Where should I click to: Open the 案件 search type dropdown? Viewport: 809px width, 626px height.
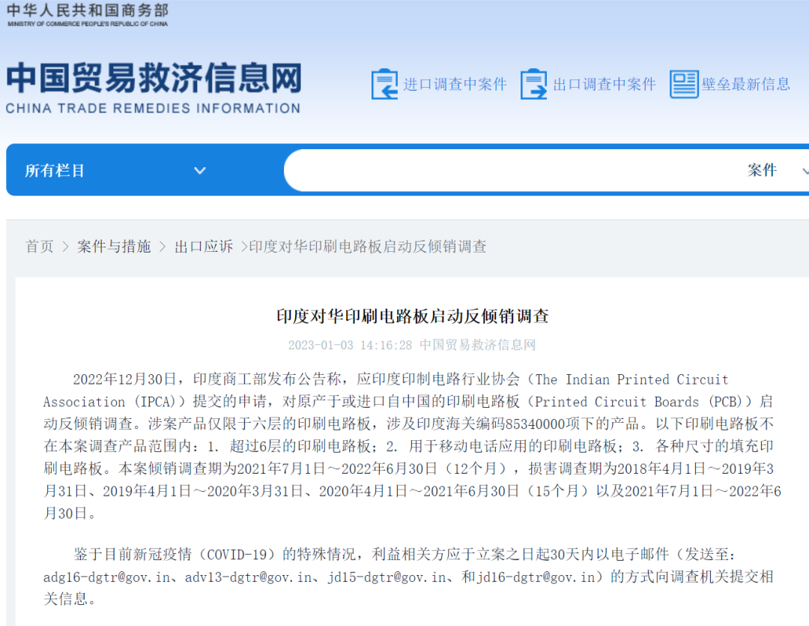point(778,170)
